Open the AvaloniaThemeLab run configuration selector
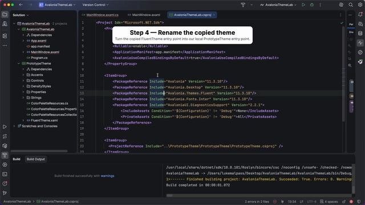The width and height of the screenshot is (365, 205). [278, 5]
